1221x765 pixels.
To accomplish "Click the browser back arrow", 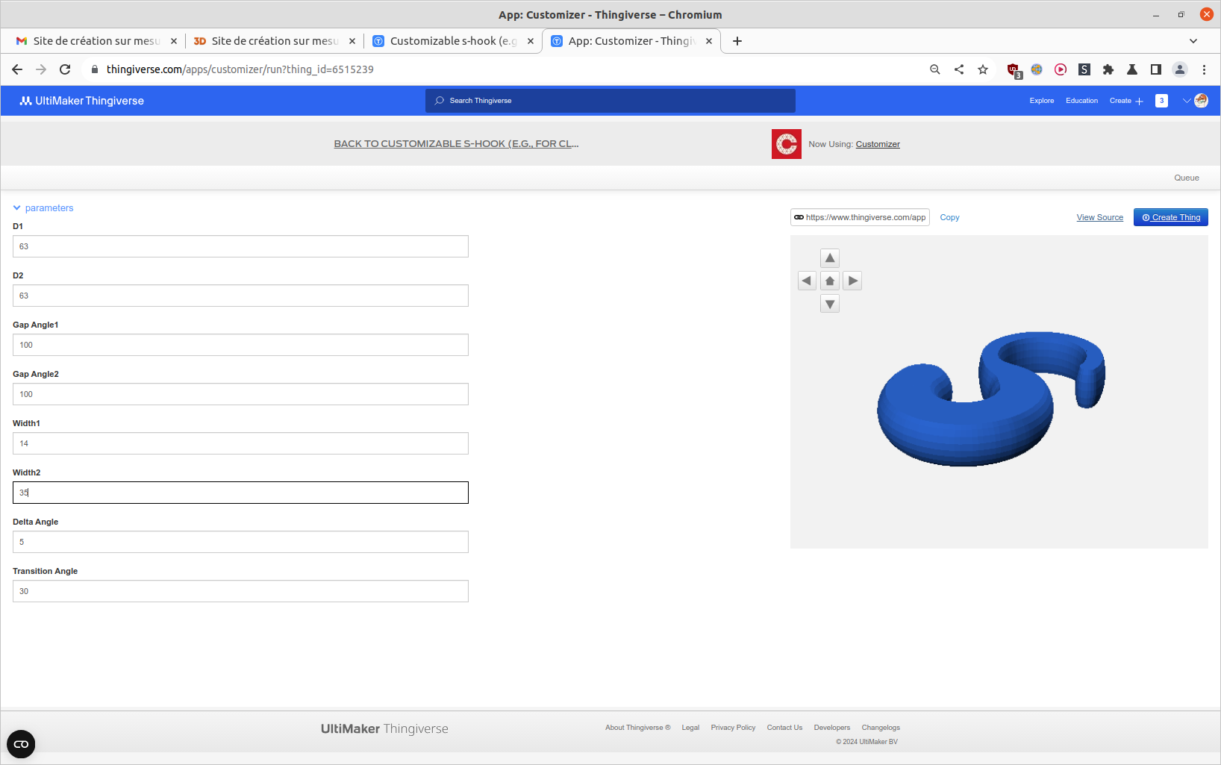I will (x=17, y=69).
